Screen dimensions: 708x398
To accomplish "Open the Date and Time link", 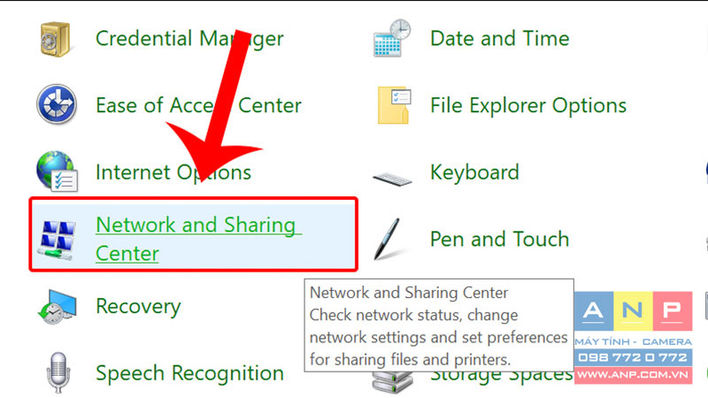I will pos(499,38).
